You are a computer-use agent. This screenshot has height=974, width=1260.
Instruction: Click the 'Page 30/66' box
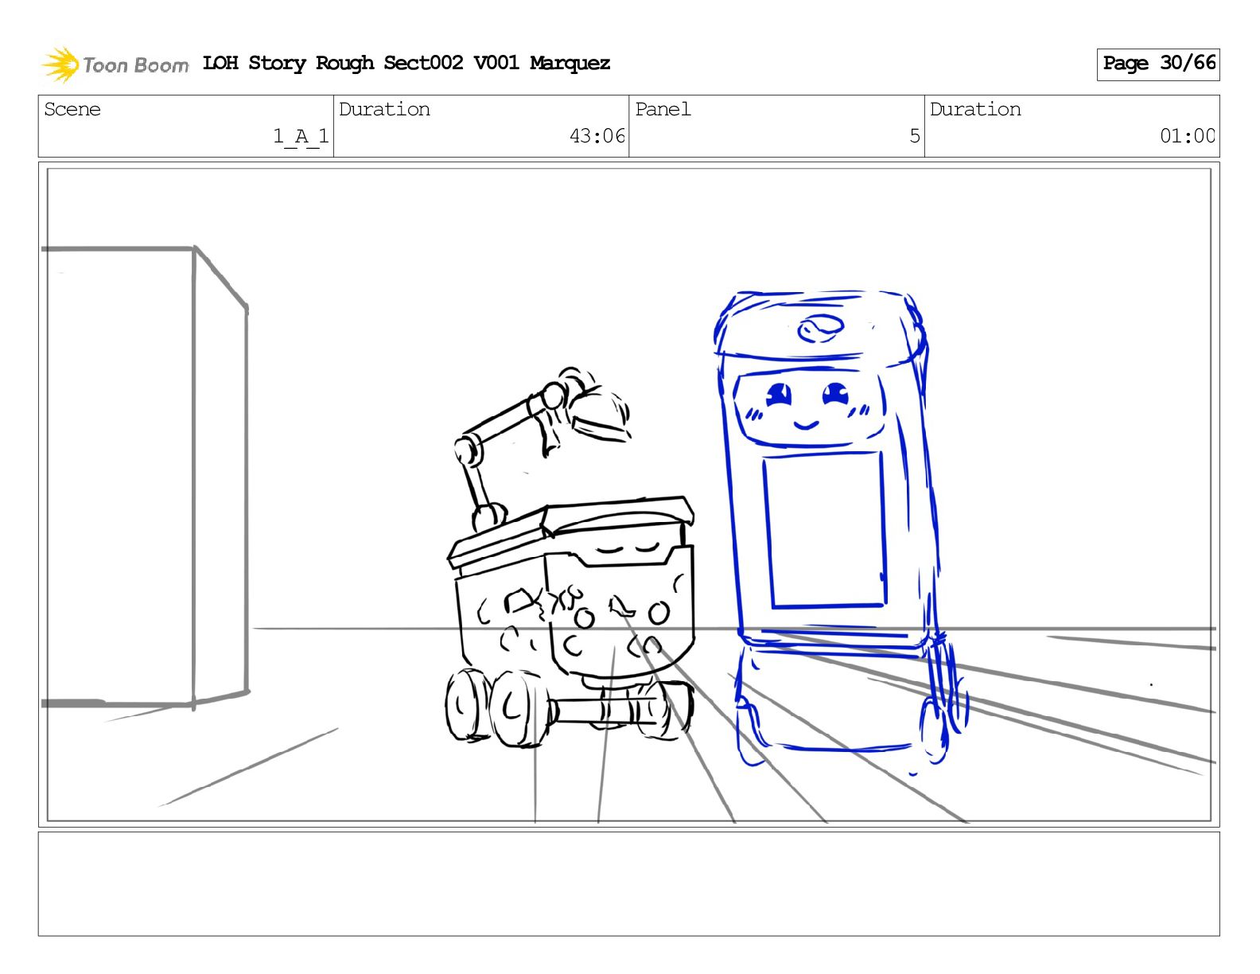point(1158,64)
